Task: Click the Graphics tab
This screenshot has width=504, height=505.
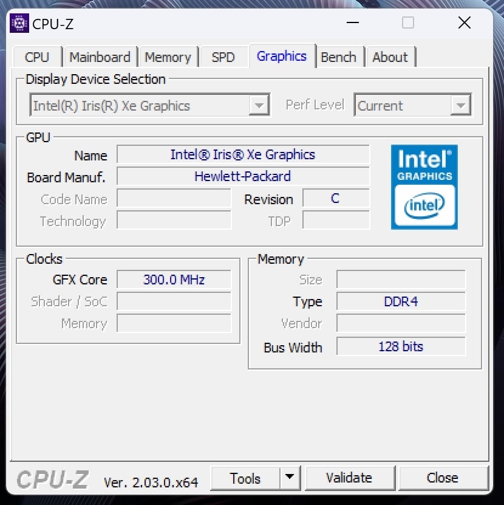Action: [x=281, y=57]
